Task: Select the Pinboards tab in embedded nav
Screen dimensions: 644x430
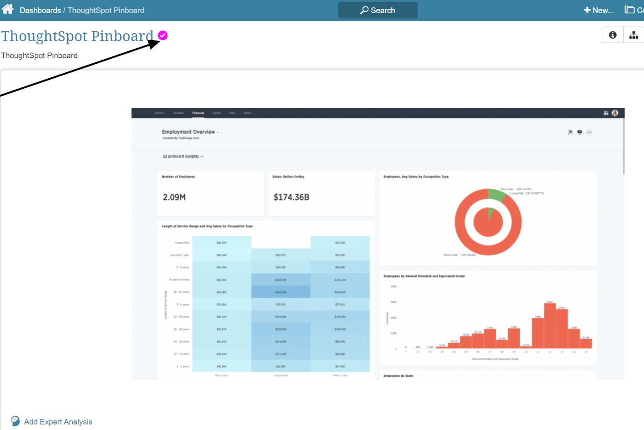Action: (198, 113)
